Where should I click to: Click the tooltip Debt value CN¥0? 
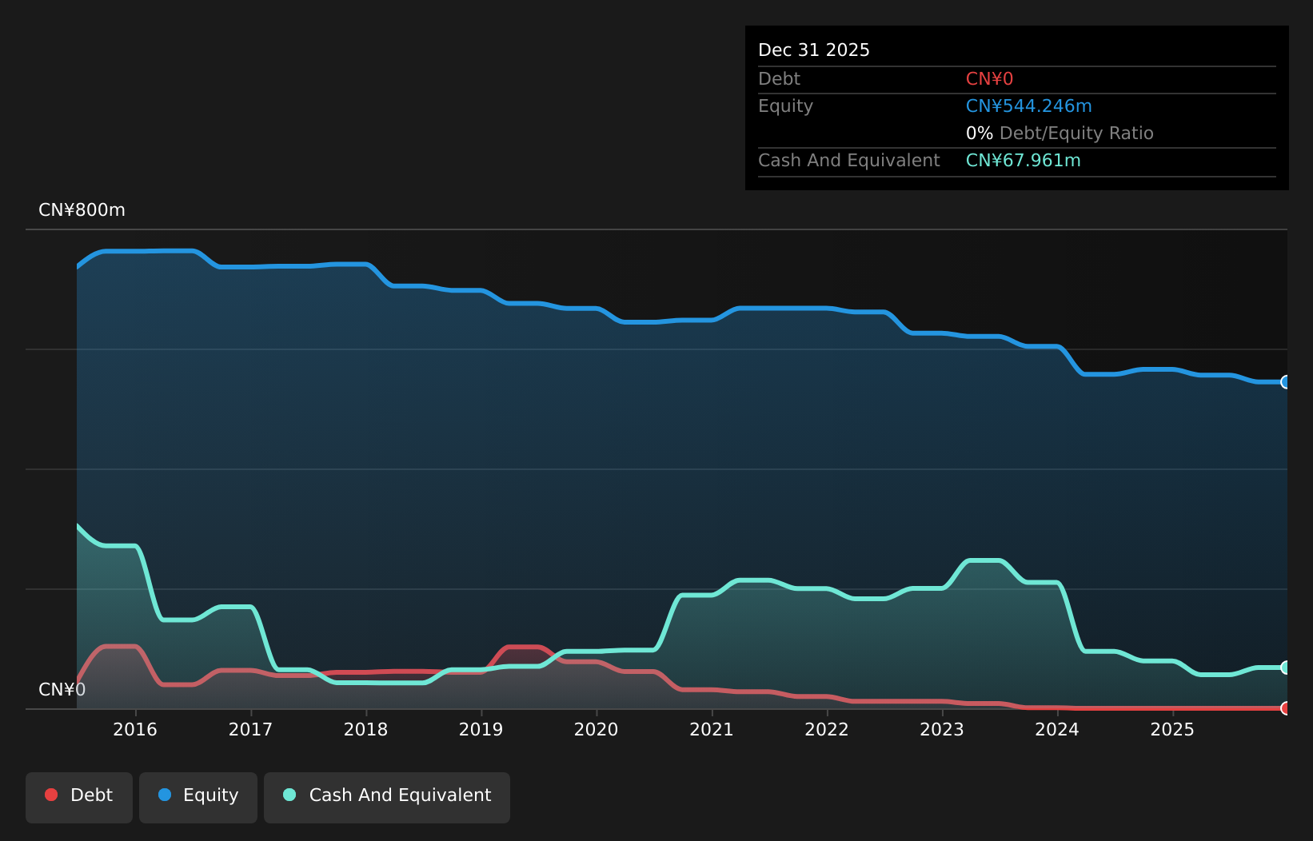989,79
